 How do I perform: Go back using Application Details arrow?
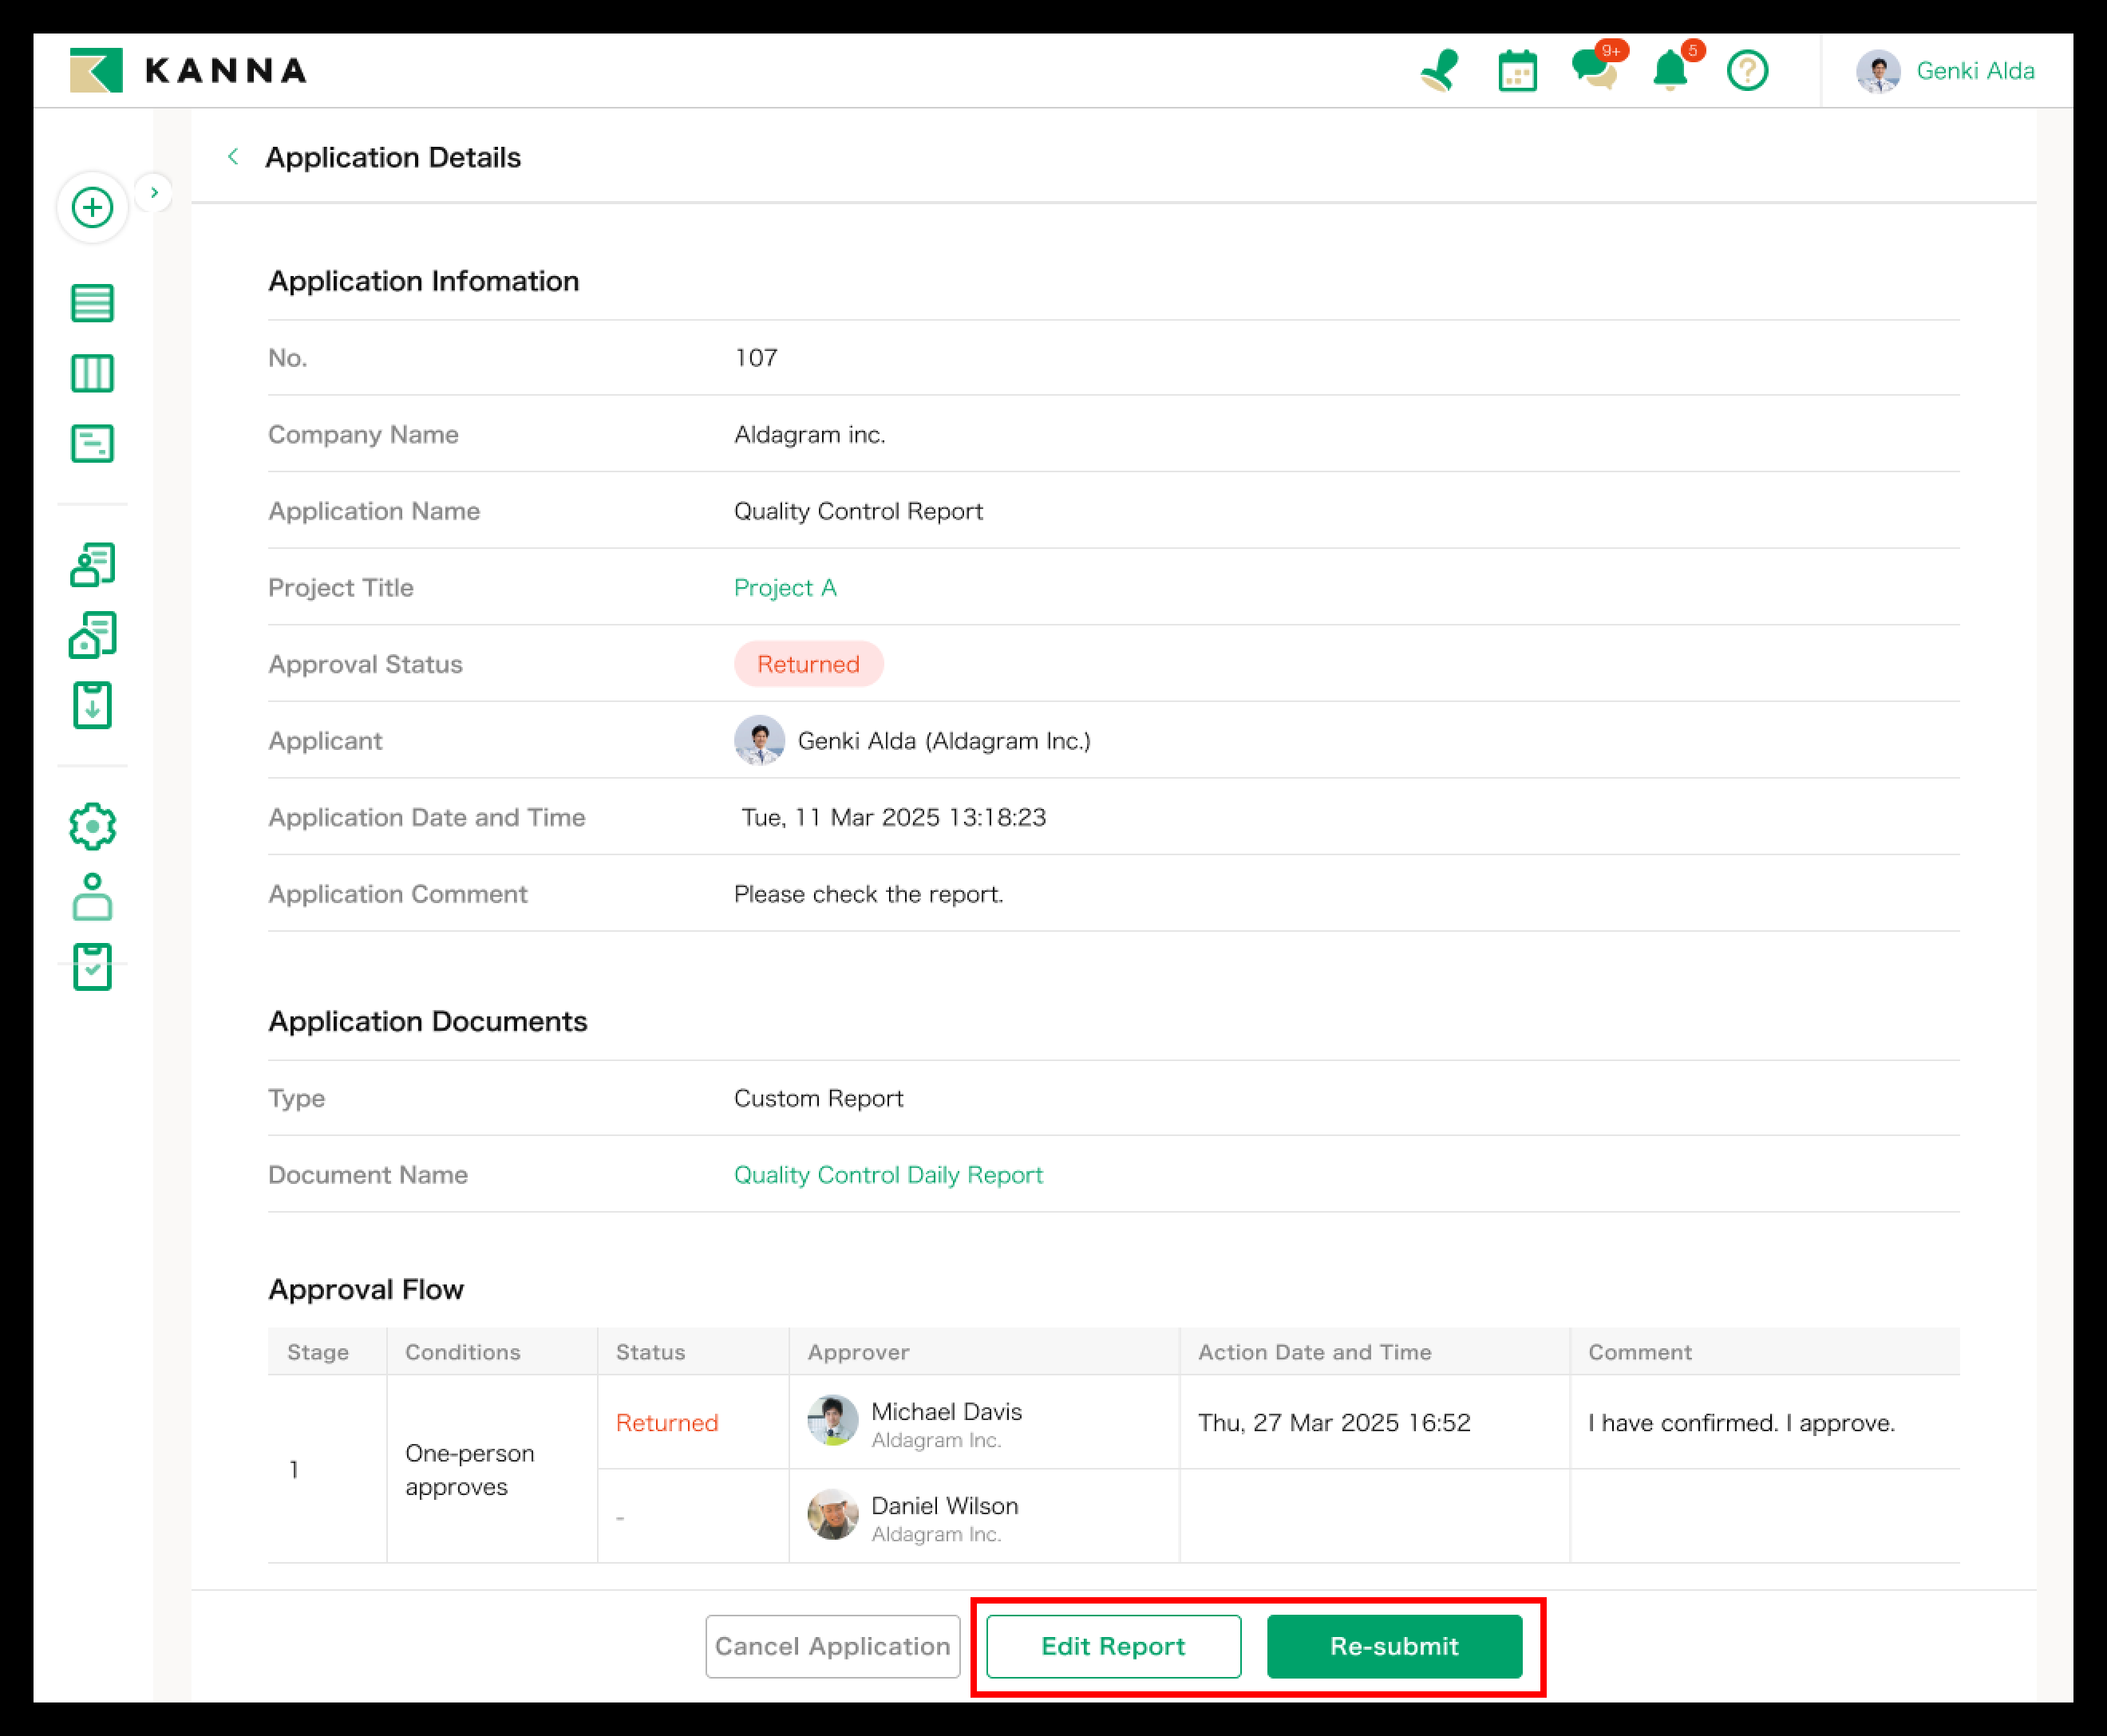point(233,157)
